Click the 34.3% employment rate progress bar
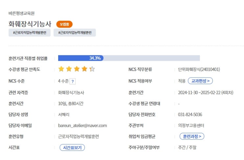This screenshot has height=160, width=244. (x=129, y=58)
